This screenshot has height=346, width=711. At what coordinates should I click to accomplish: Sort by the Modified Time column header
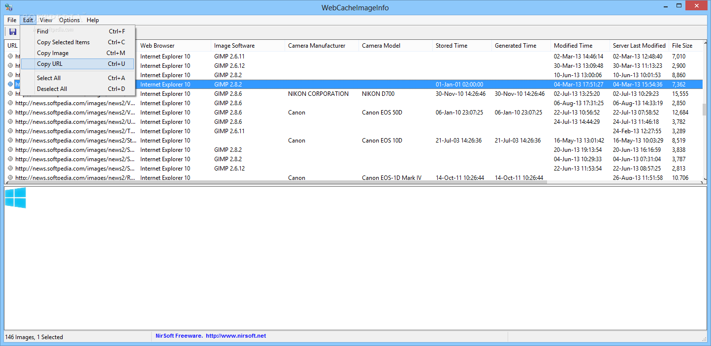580,46
